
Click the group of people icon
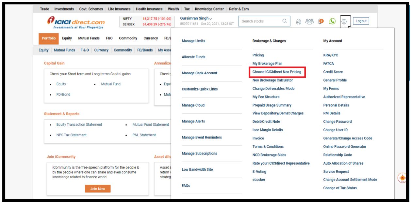[x=309, y=21]
